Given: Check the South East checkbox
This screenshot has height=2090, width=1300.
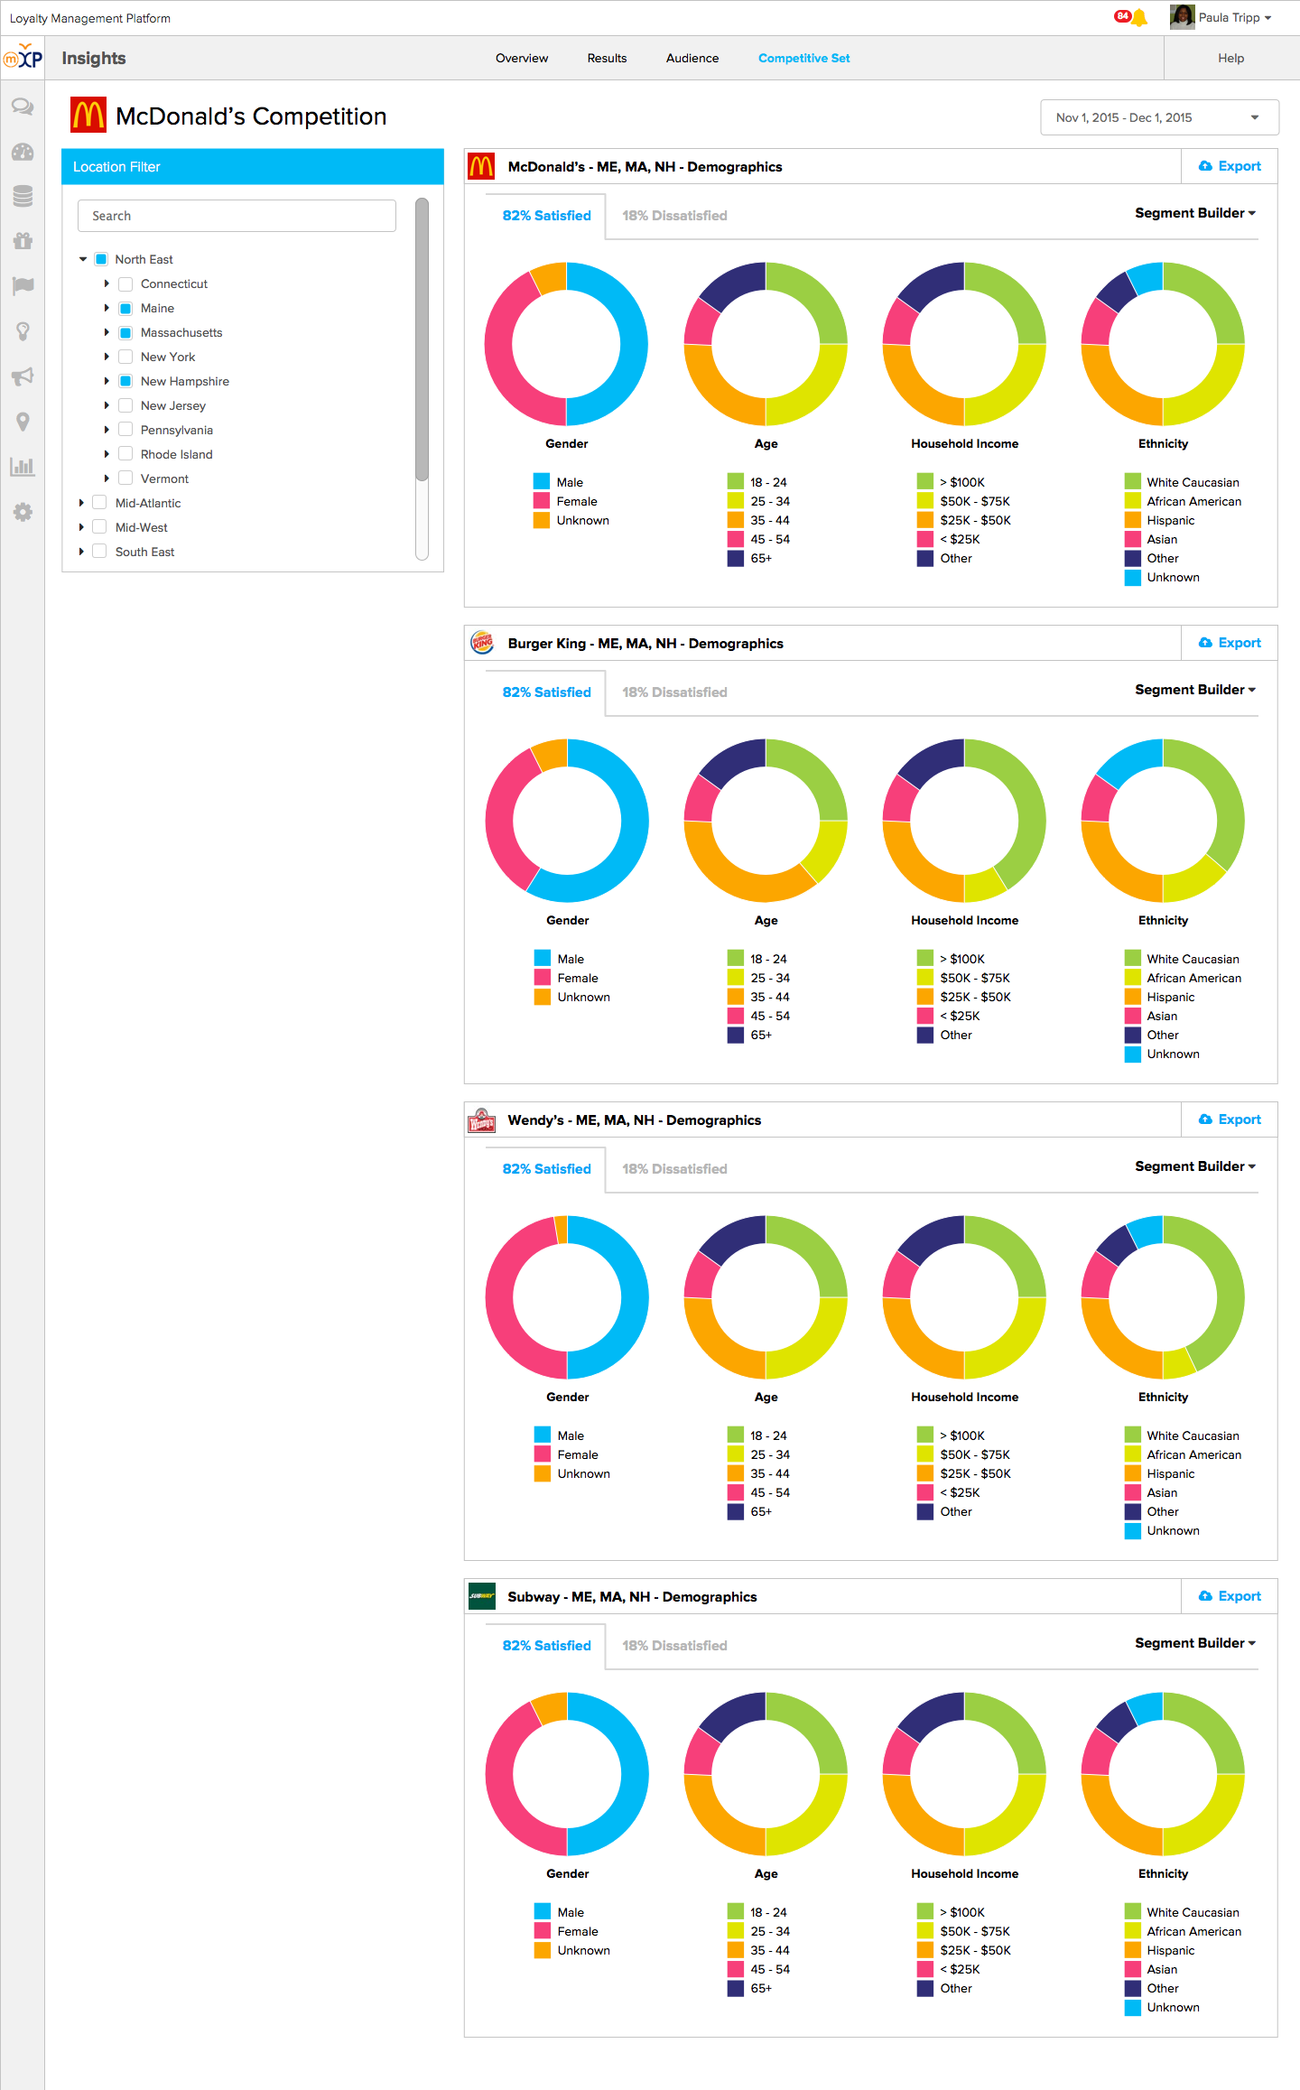Looking at the screenshot, I should (x=99, y=552).
